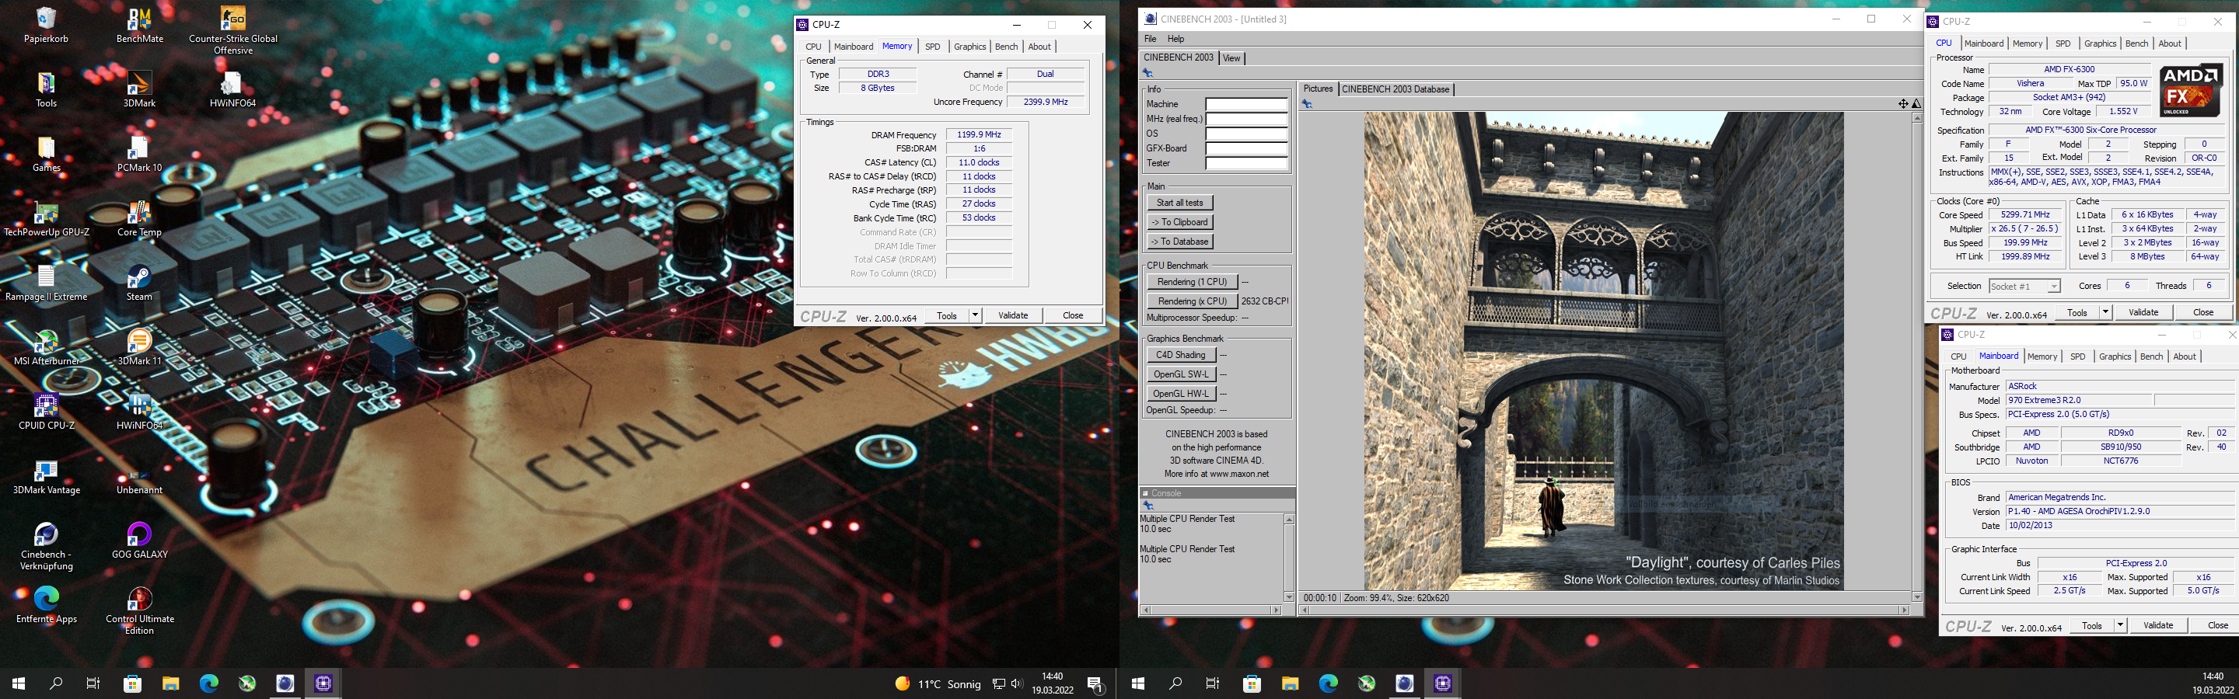Open Rampage II Extreme file icon
The height and width of the screenshot is (699, 2239).
[46, 283]
